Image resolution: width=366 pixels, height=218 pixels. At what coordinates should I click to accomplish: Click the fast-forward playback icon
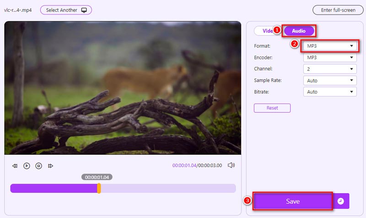50,166
